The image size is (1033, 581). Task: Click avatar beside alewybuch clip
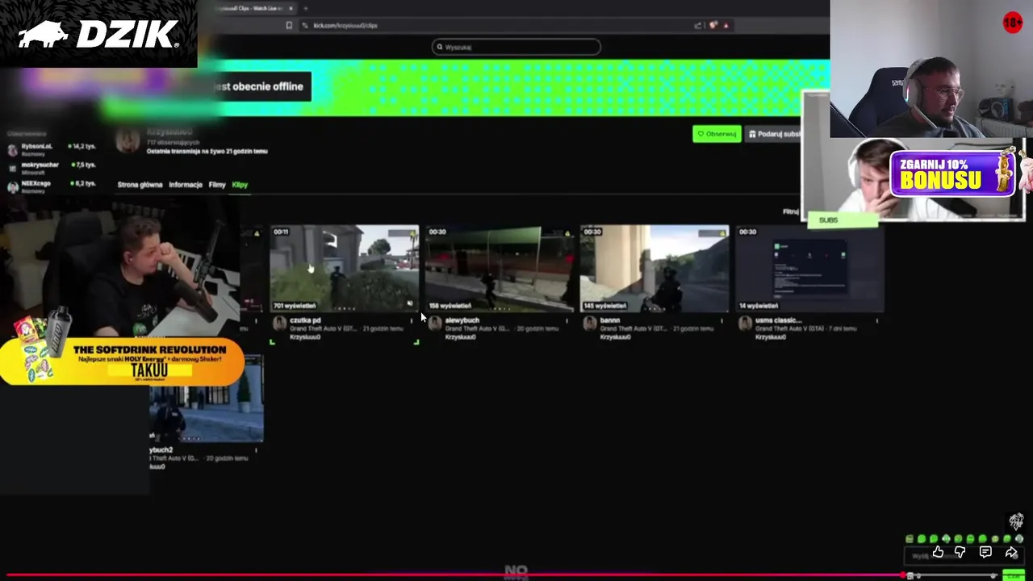click(434, 323)
